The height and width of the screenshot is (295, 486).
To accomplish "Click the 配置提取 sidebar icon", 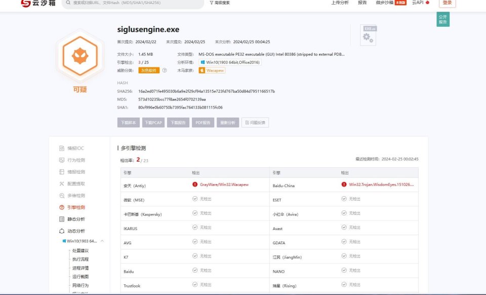I will [62, 183].
